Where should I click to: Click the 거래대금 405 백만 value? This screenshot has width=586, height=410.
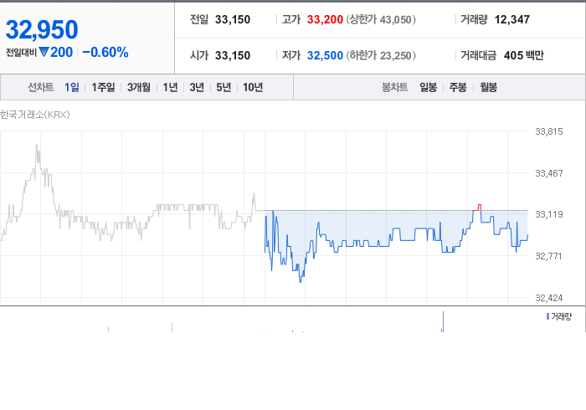(523, 55)
